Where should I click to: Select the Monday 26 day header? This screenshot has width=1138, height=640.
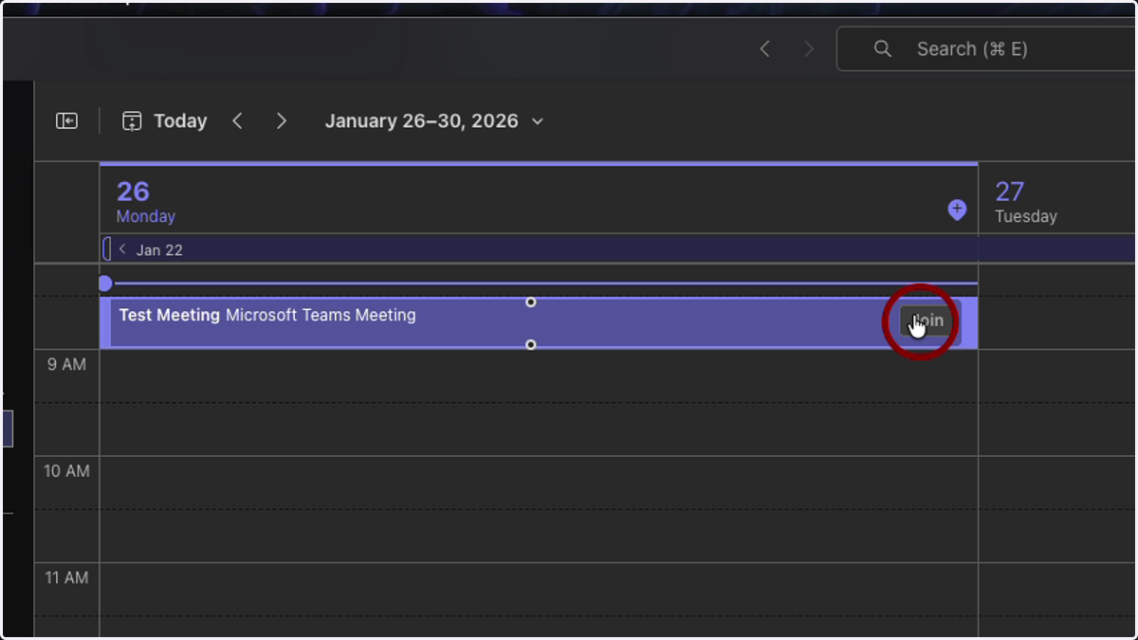[539, 200]
